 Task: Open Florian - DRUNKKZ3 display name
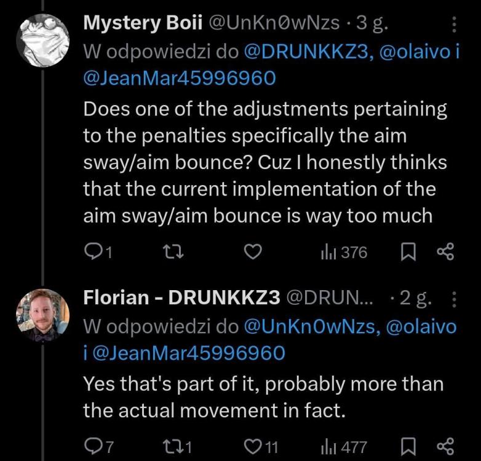coord(180,298)
